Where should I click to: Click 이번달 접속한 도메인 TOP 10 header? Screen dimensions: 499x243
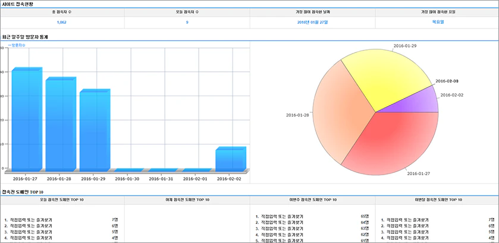pyautogui.click(x=437, y=200)
